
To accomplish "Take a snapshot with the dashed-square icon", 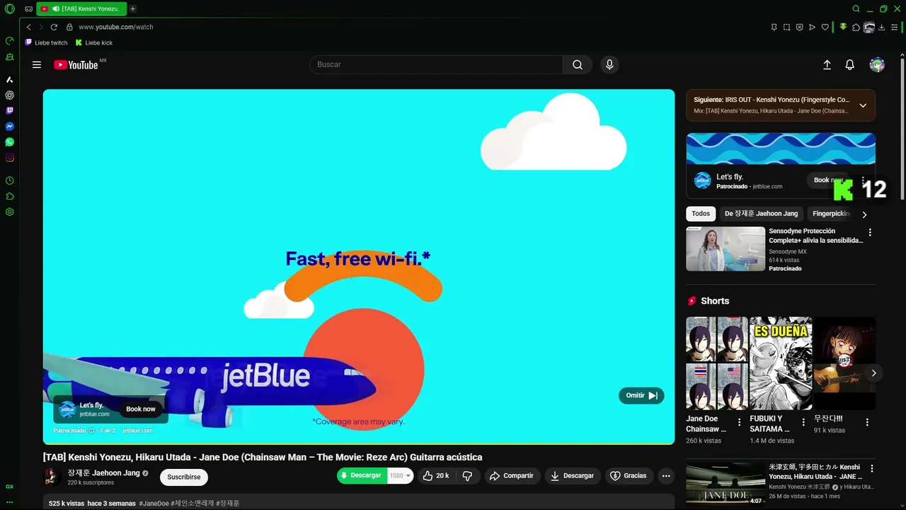I will (786, 27).
